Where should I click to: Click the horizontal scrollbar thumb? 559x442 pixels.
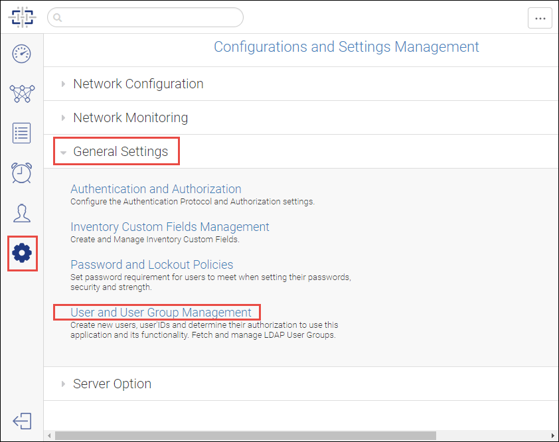245,435
